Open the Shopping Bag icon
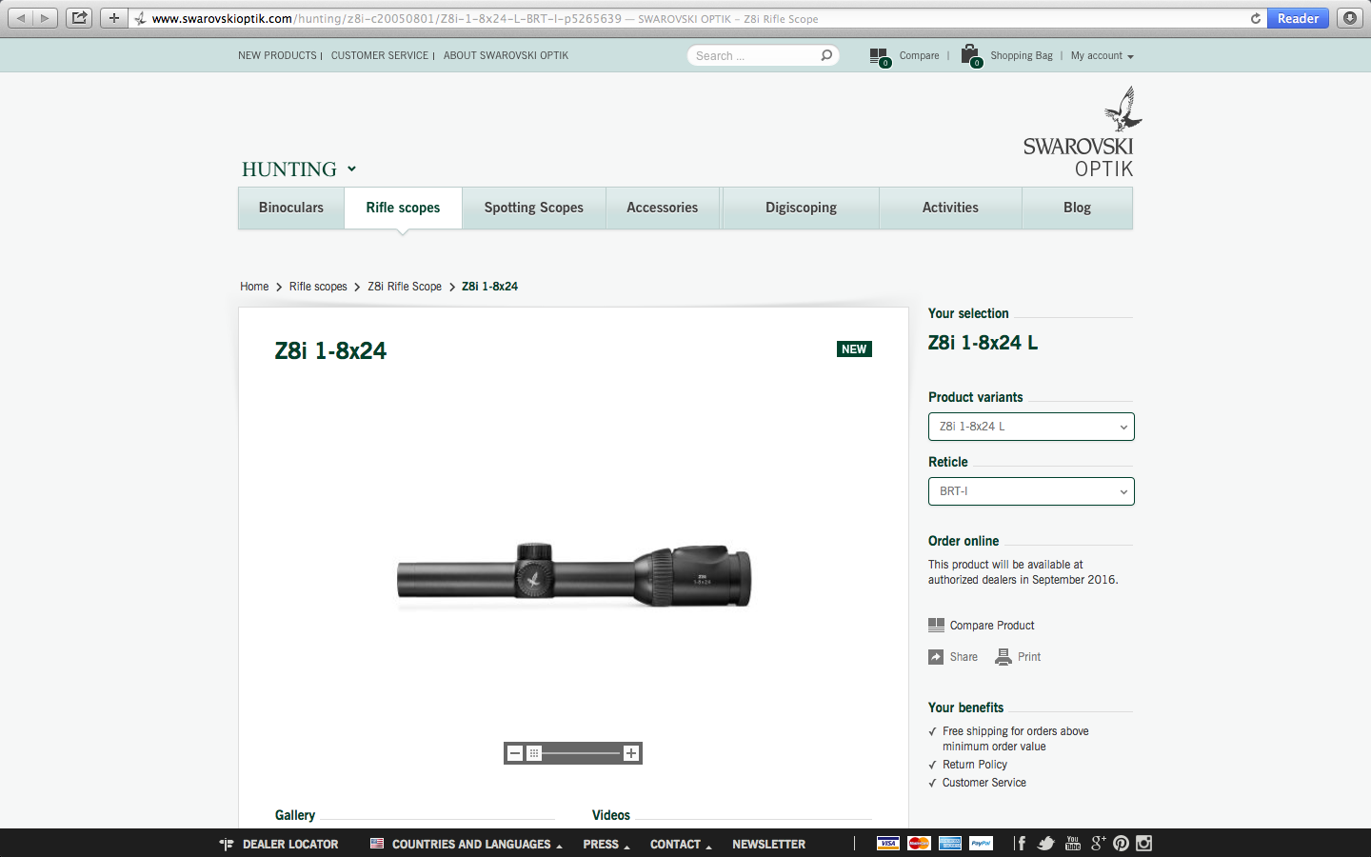 pyautogui.click(x=970, y=56)
